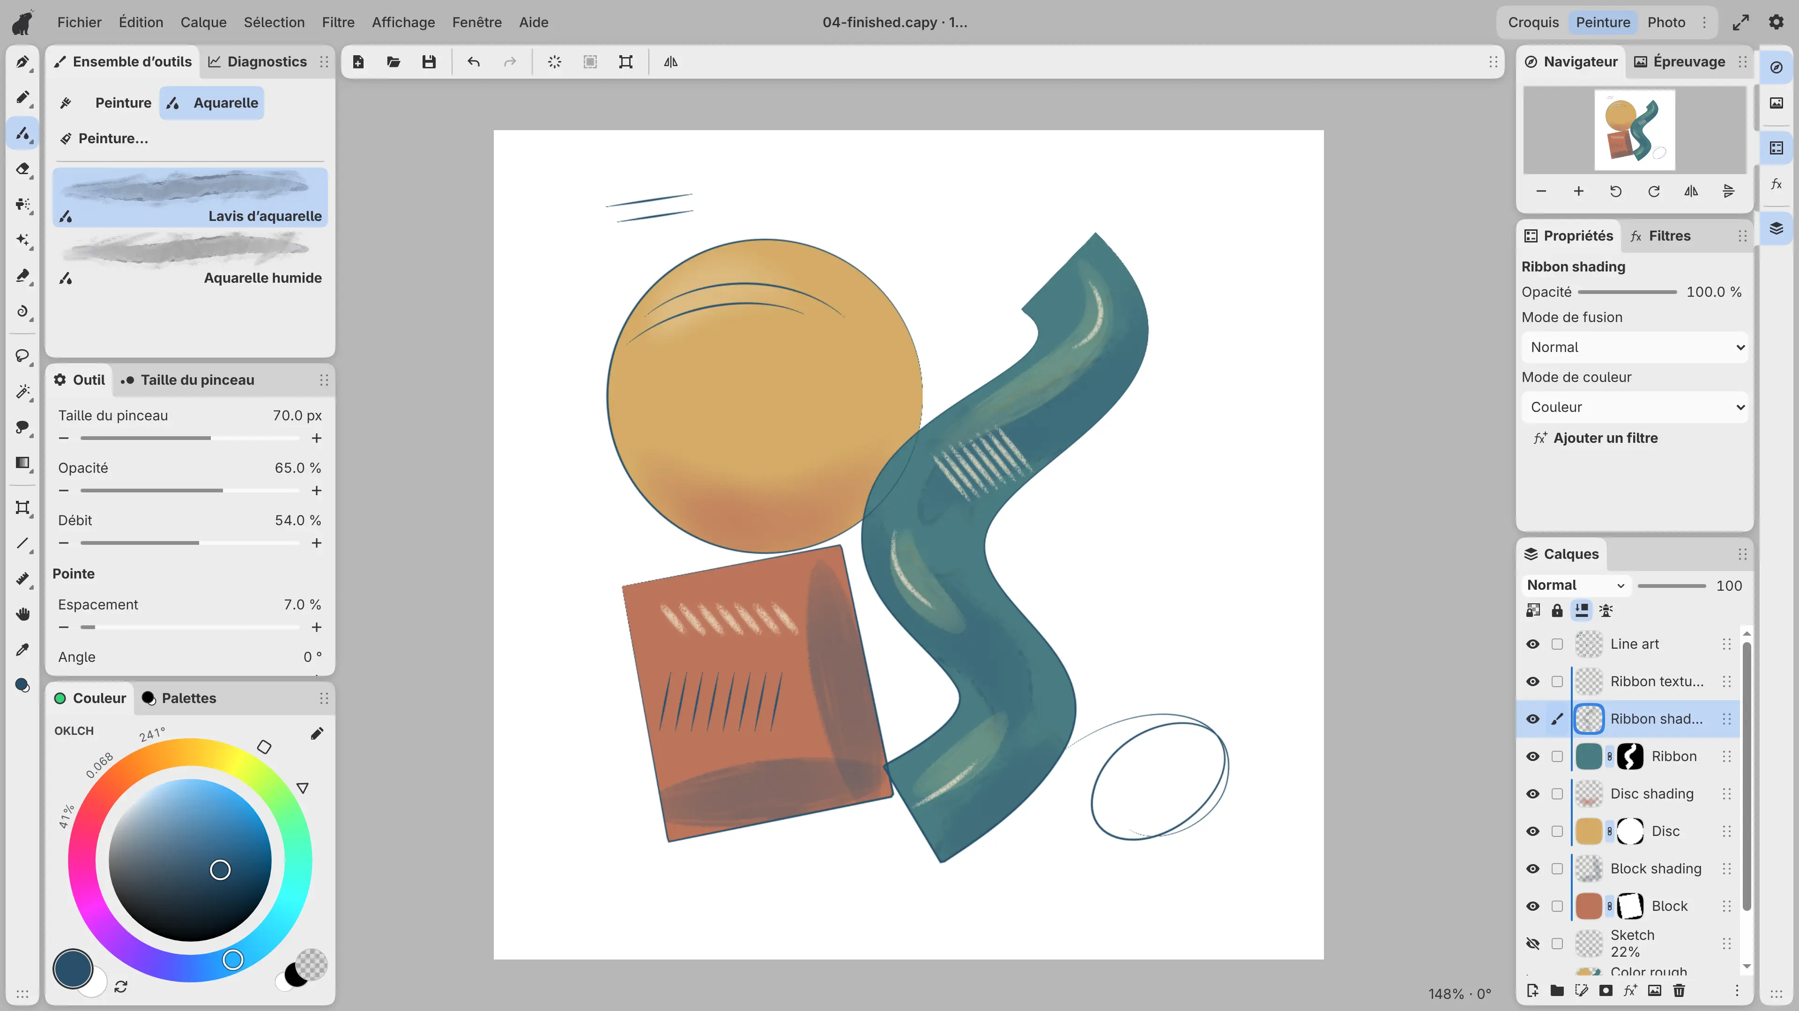Click the delete layer trash icon

tap(1679, 990)
